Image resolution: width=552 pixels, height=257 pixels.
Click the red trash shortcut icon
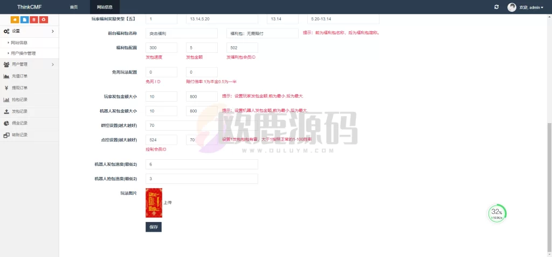[34, 20]
